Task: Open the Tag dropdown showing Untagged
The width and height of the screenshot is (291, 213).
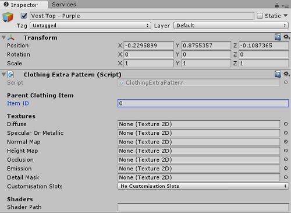Action: coord(90,26)
